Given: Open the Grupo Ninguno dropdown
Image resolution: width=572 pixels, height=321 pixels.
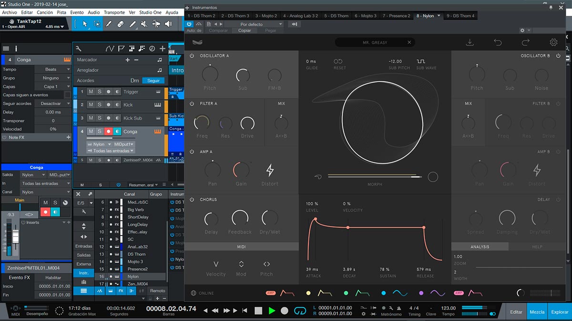Looking at the screenshot, I should coord(52,78).
